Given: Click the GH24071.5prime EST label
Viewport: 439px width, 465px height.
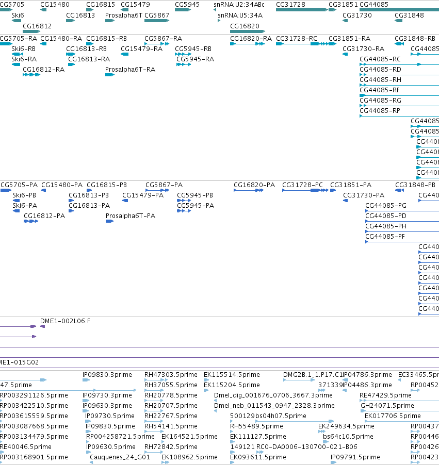Looking at the screenshot, I should coord(387,405).
